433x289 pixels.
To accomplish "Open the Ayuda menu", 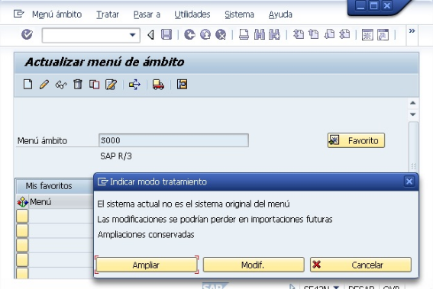I will [280, 14].
